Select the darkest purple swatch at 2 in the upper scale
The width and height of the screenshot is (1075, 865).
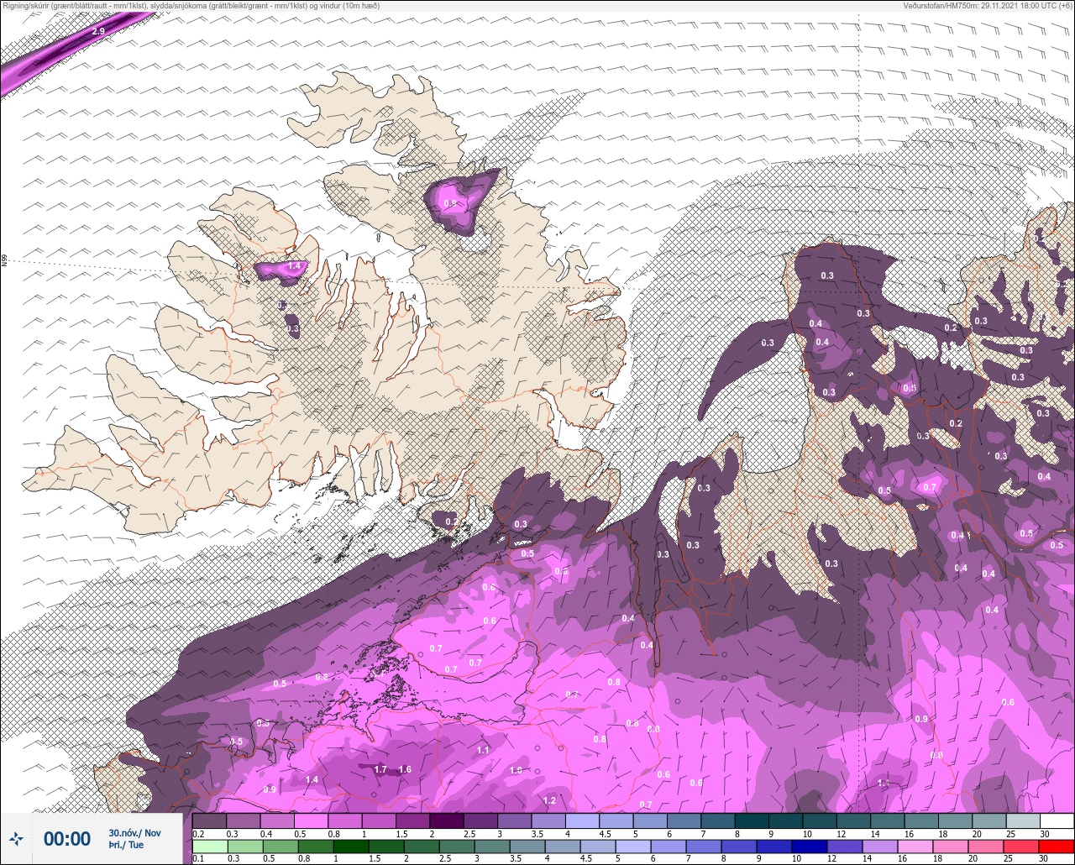point(447,820)
